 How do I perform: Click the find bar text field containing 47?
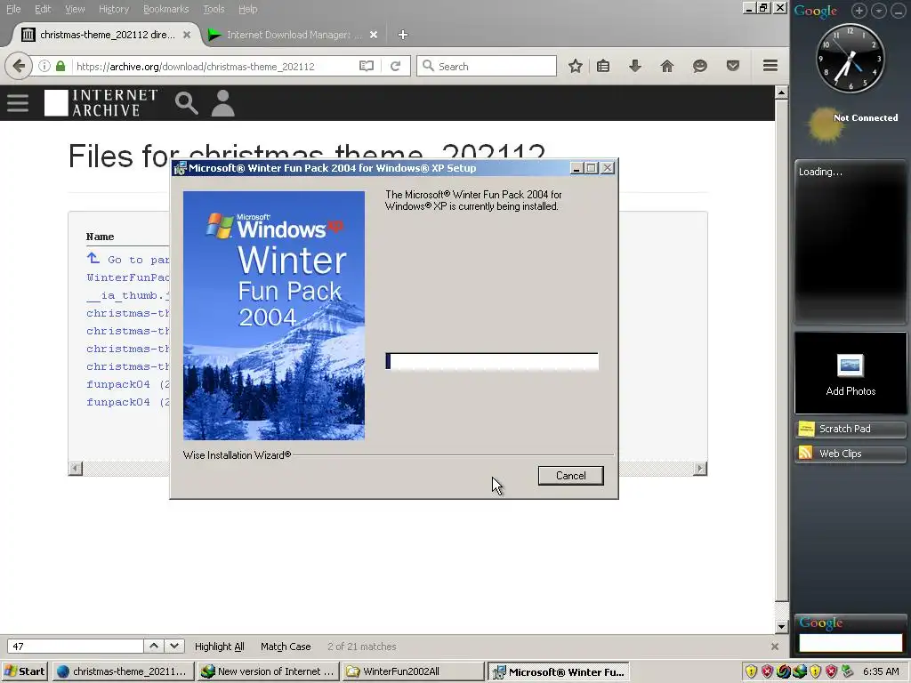coord(76,647)
